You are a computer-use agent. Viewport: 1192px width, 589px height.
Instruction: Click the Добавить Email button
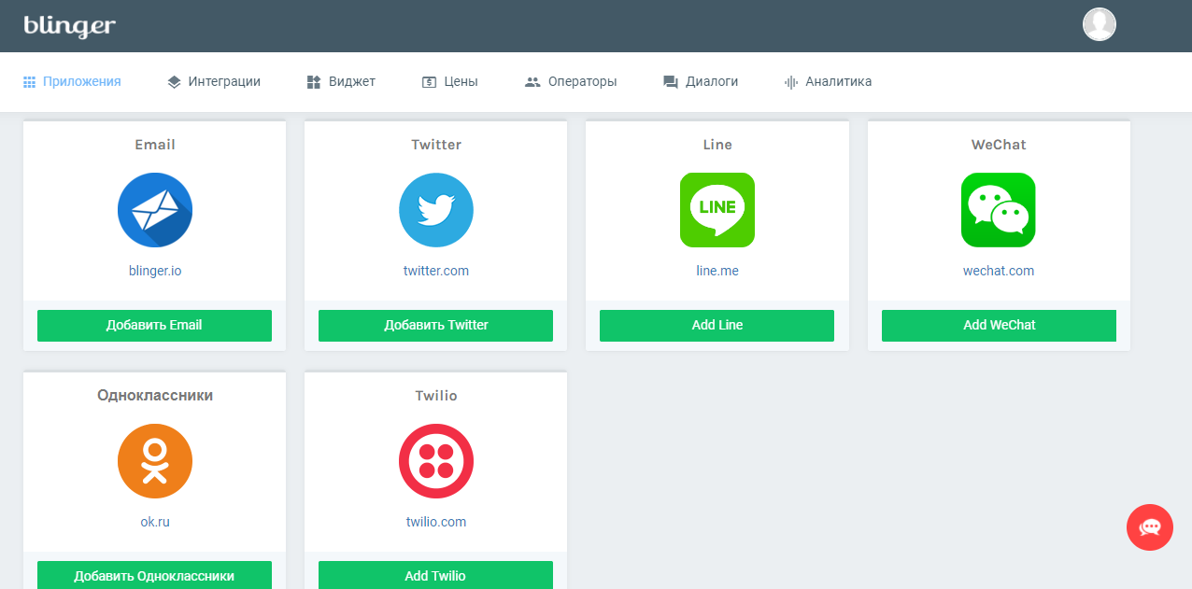154,326
